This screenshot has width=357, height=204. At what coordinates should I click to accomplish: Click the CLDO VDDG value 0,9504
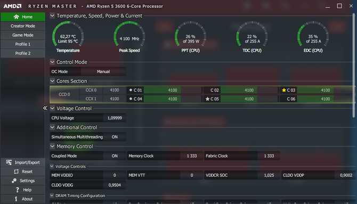pyautogui.click(x=115, y=185)
